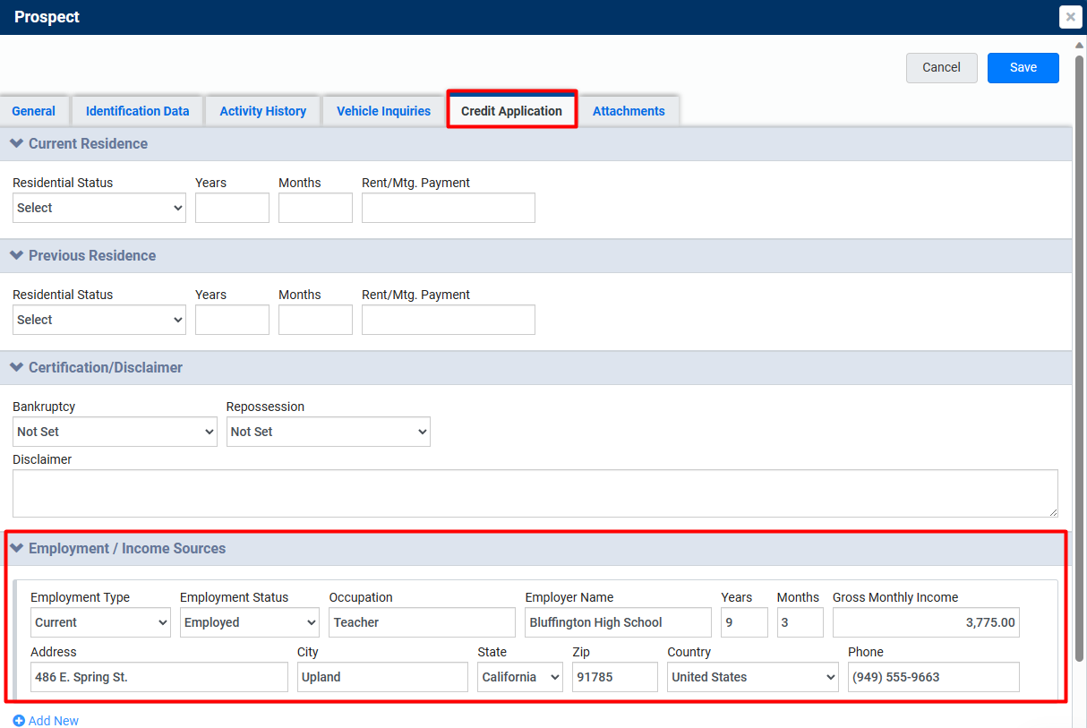
Task: Open the Country dropdown showing United States
Action: (753, 677)
